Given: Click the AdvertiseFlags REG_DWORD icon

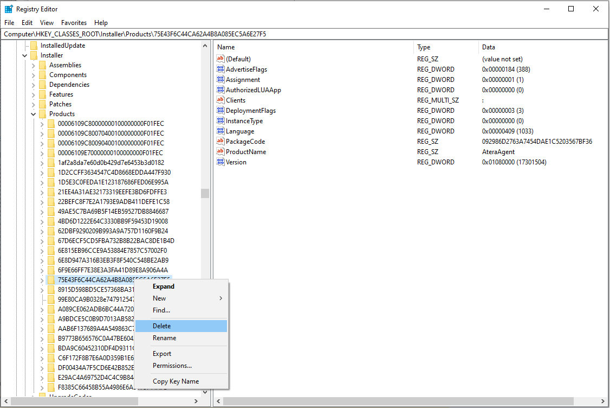Looking at the screenshot, I should pos(221,69).
